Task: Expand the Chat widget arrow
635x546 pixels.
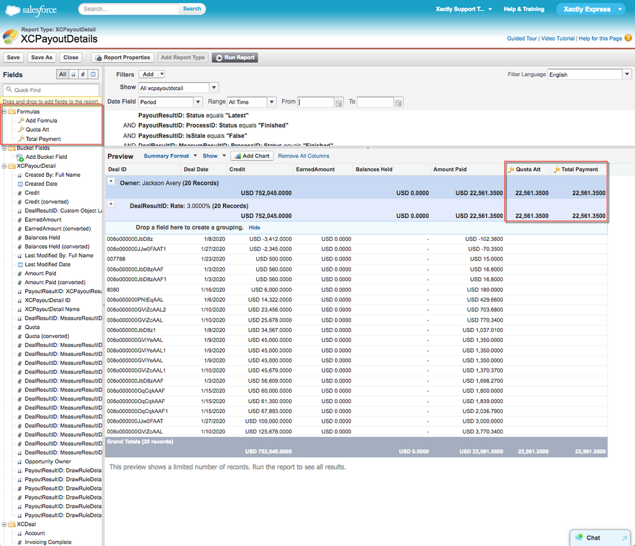Action: [624, 538]
